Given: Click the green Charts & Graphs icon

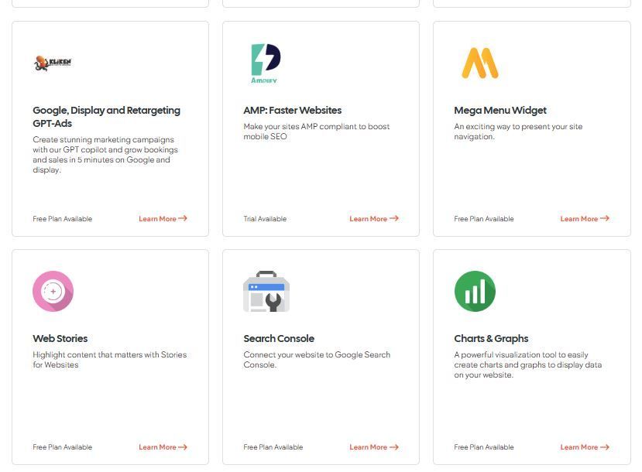Looking at the screenshot, I should [x=475, y=291].
